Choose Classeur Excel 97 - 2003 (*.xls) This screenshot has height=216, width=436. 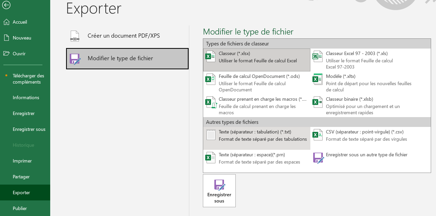370,60
